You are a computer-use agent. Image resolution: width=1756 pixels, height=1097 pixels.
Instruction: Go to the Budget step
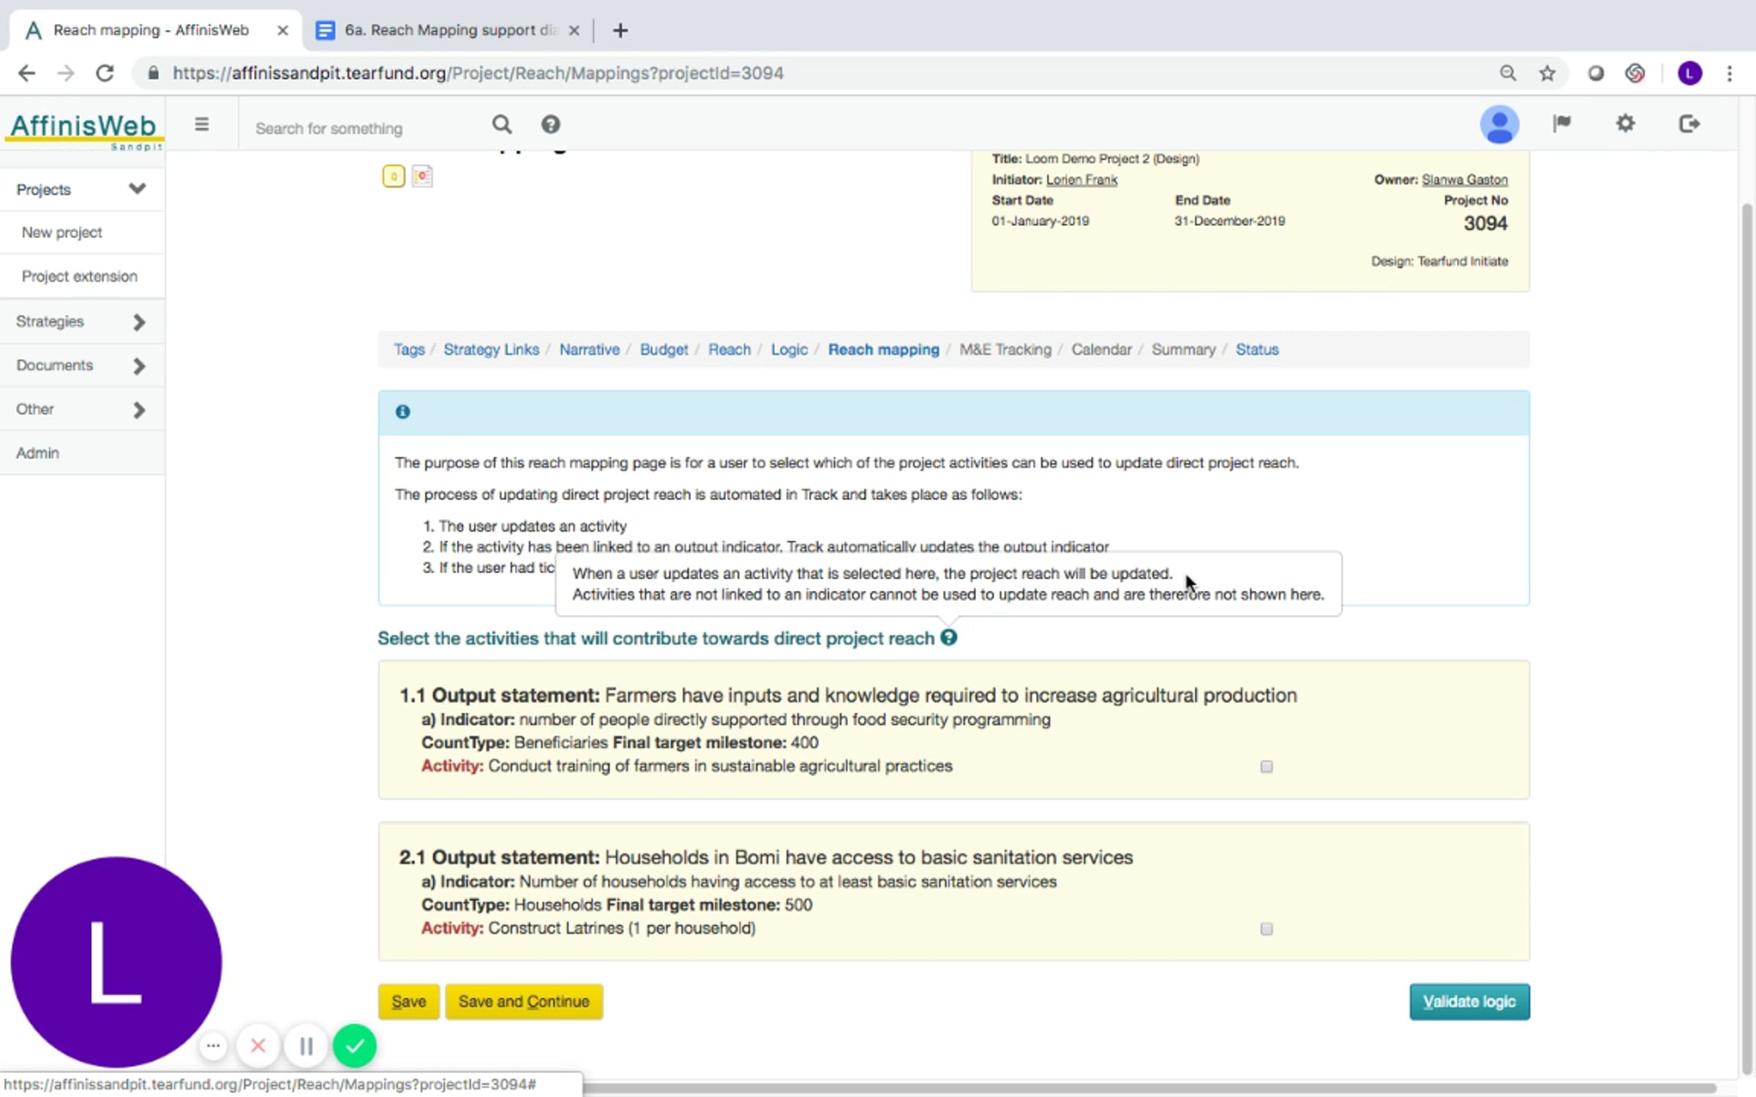[664, 350]
